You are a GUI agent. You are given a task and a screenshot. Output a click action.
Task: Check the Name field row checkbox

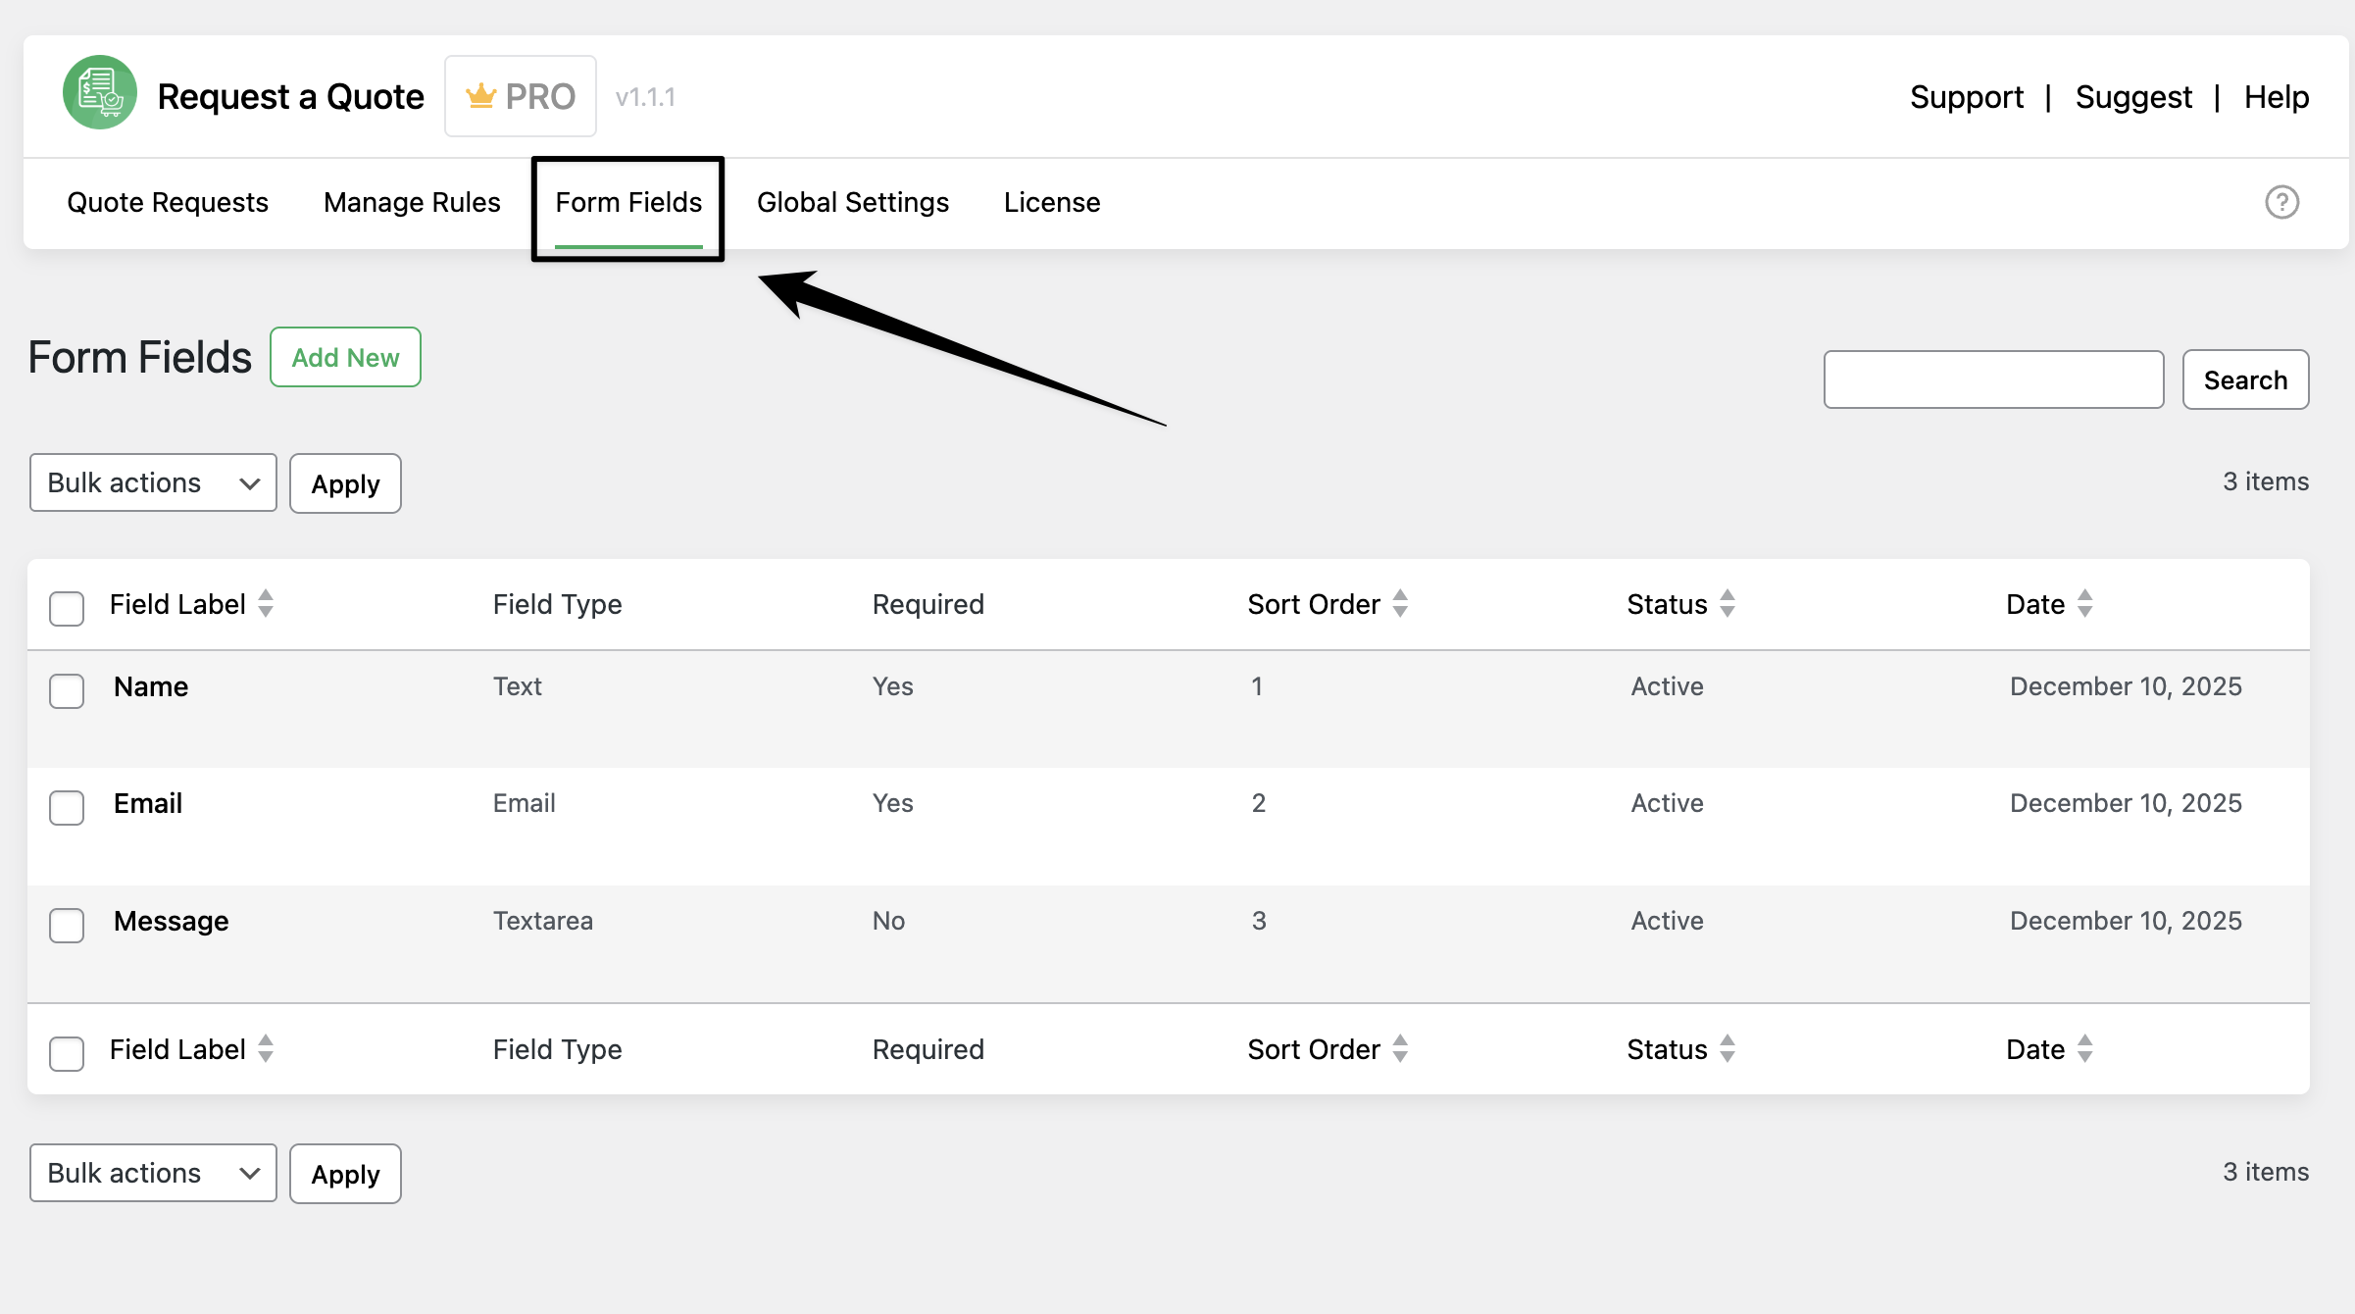(67, 690)
